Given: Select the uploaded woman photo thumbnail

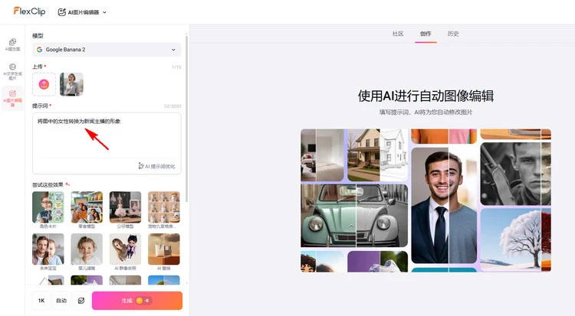Looking at the screenshot, I should coord(71,84).
